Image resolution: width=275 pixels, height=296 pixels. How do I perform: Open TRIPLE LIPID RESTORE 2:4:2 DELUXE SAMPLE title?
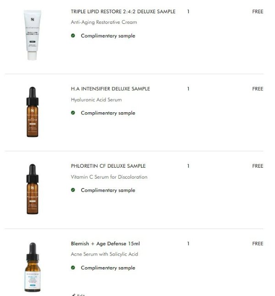(x=123, y=11)
